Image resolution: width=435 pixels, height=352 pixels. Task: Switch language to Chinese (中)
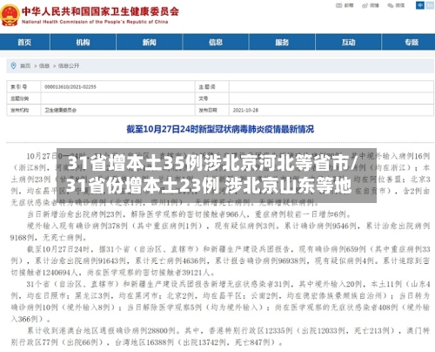[x=420, y=5]
